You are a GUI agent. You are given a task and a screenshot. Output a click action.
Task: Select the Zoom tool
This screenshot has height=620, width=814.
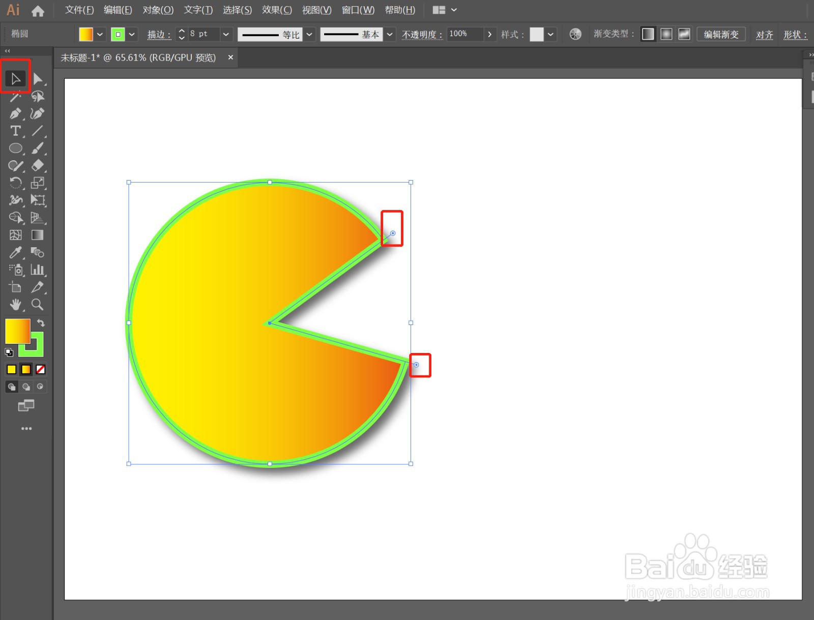[38, 304]
